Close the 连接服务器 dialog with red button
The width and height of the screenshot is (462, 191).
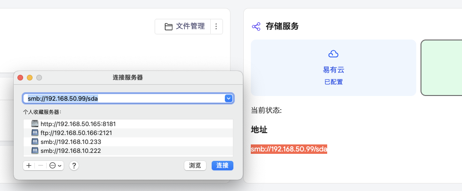tap(20, 78)
